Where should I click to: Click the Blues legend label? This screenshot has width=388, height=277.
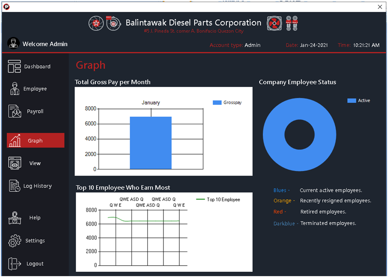coord(279,190)
